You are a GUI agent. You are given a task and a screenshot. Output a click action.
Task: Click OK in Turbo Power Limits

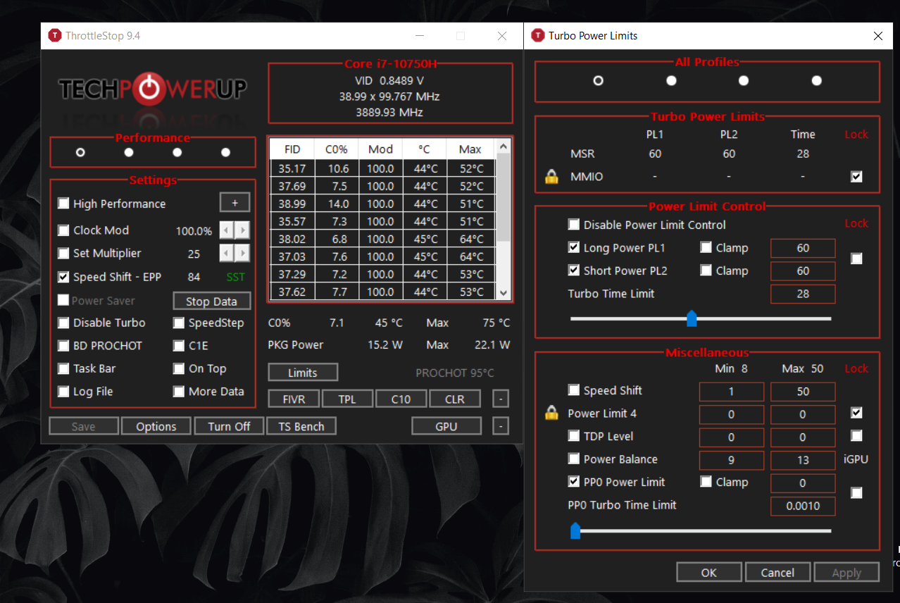click(x=709, y=572)
